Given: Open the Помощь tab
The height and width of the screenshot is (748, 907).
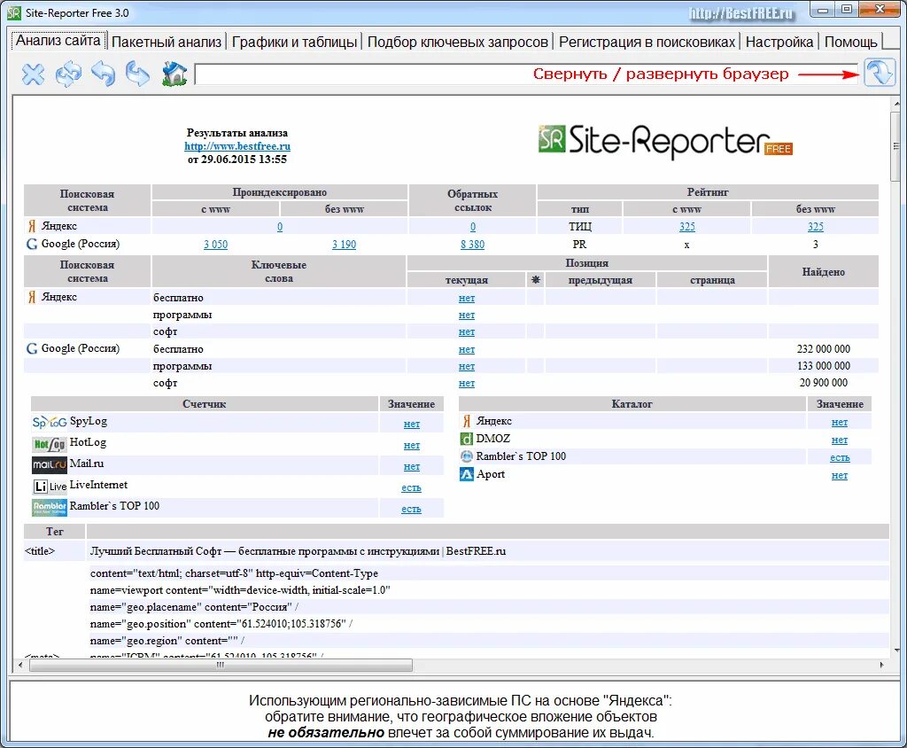Looking at the screenshot, I should click(x=851, y=42).
